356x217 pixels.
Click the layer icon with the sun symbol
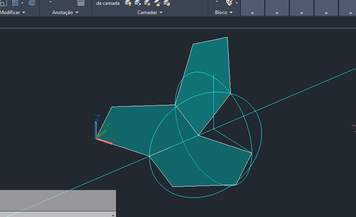(x=147, y=3)
